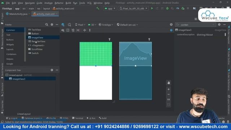Screen dimensions: 231x130
Task: Click the layout breadcrumb in path bar
Action: tap(47, 9)
